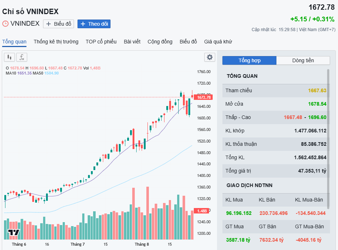Click the side panel vertical scrollbar
The image size is (338, 250).
point(328,139)
